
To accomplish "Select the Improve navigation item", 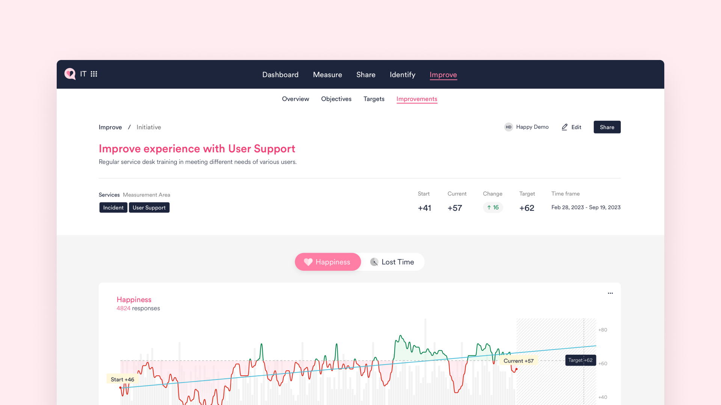I will coord(443,75).
